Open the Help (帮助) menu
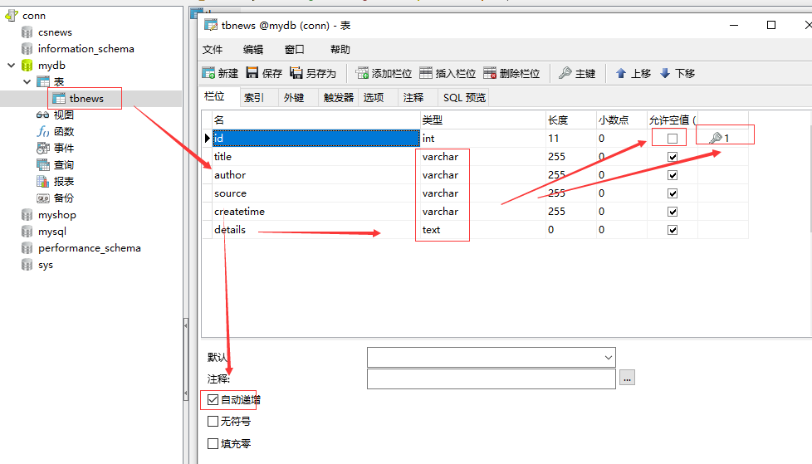This screenshot has width=812, height=464. (x=340, y=49)
